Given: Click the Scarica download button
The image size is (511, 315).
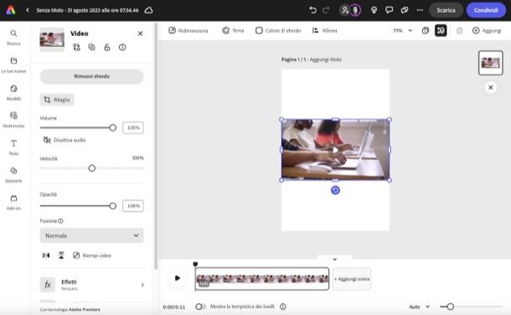Looking at the screenshot, I should tap(446, 10).
